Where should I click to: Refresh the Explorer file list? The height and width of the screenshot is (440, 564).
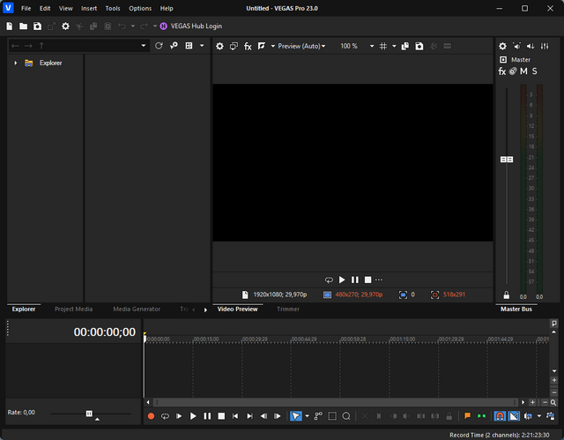pyautogui.click(x=159, y=46)
